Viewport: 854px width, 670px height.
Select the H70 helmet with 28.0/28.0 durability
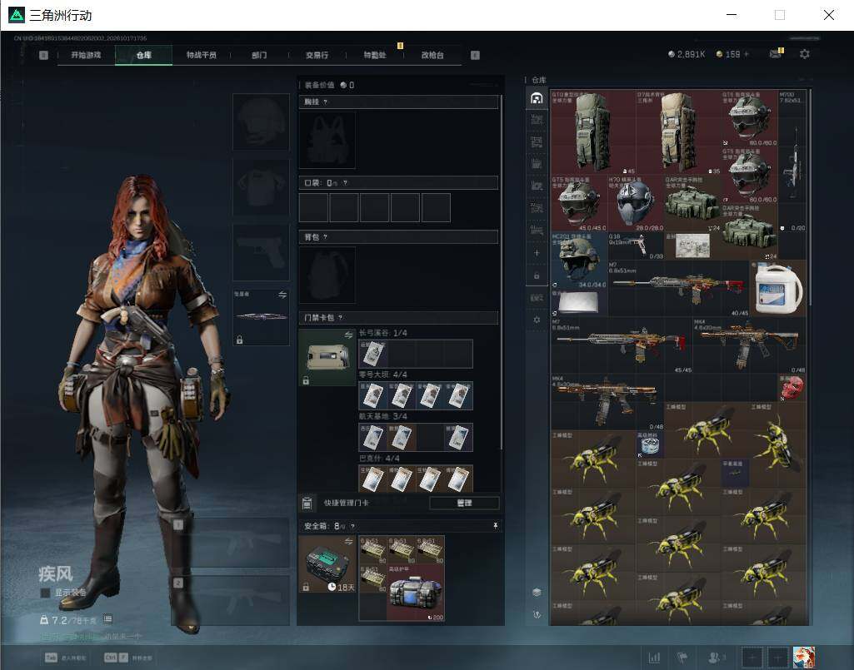(x=636, y=202)
